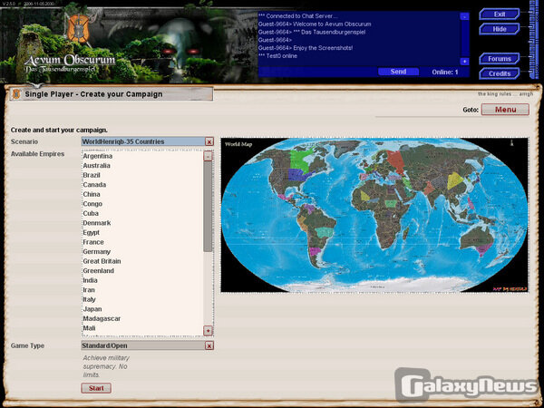The image size is (544, 408).
Task: Start the campaign
Action: [x=96, y=388]
